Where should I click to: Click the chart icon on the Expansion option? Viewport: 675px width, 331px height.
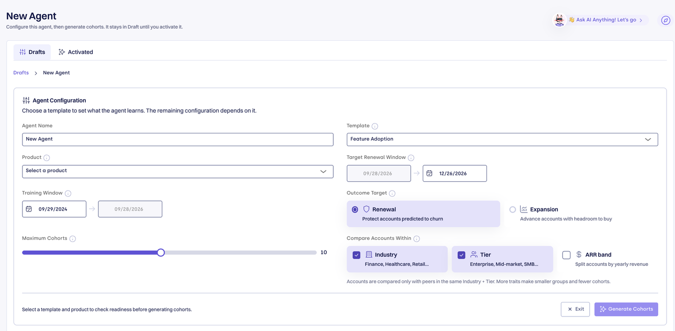tap(524, 209)
